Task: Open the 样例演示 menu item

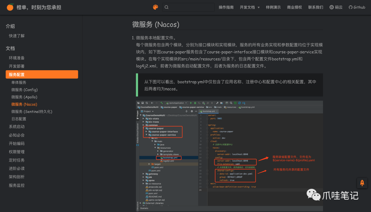Action: coord(273,7)
